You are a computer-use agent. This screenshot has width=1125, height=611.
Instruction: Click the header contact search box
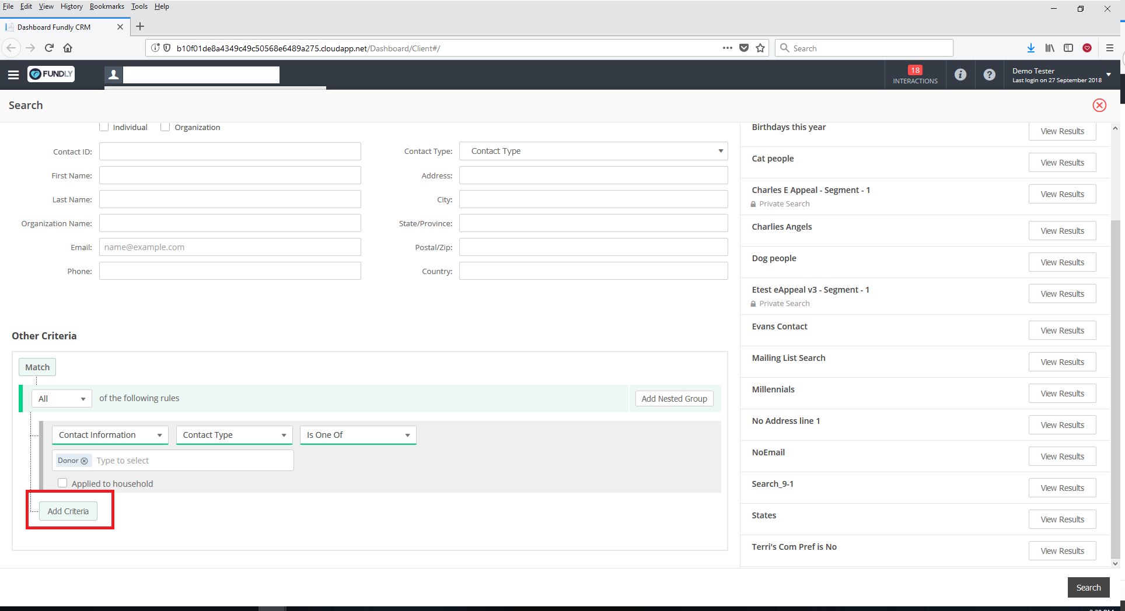point(201,75)
